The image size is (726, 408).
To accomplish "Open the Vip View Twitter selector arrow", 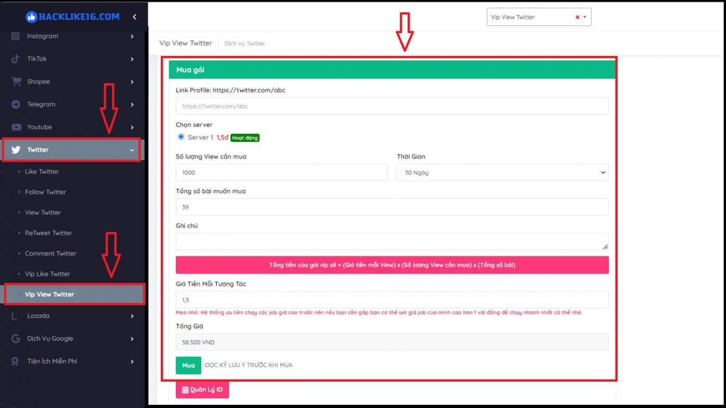I will point(585,17).
